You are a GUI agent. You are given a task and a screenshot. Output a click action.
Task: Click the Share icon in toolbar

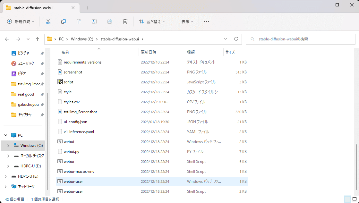click(110, 21)
